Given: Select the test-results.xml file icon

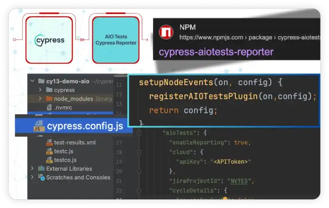Looking at the screenshot, I should point(49,142).
